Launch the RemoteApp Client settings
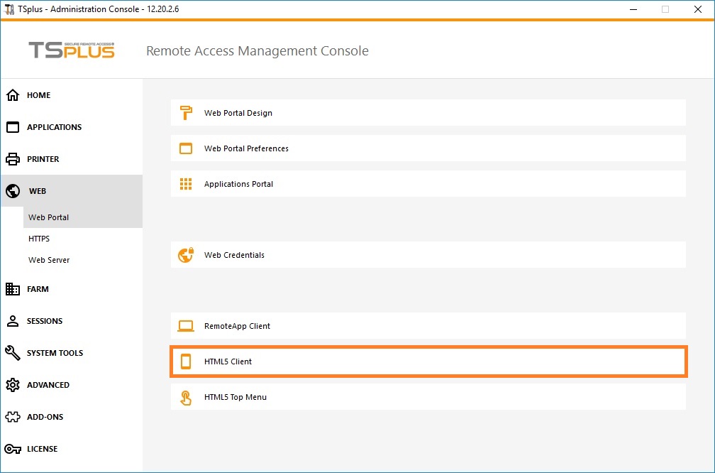 pos(237,326)
